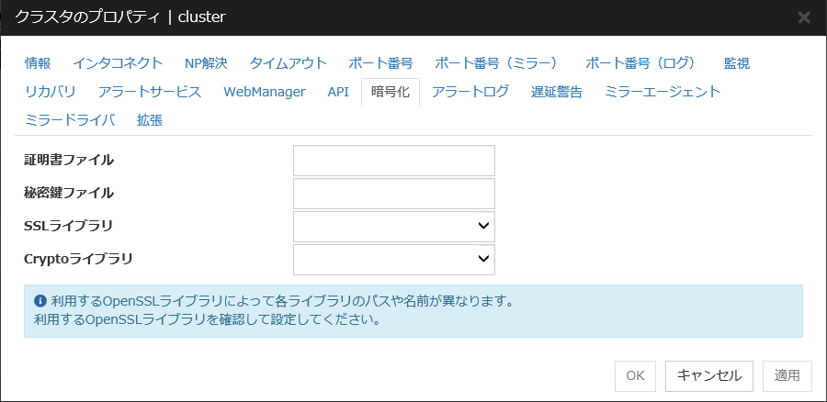This screenshot has height=402, width=827.
Task: Switch to ポート番号（ミラー） tab
Action: 498,63
